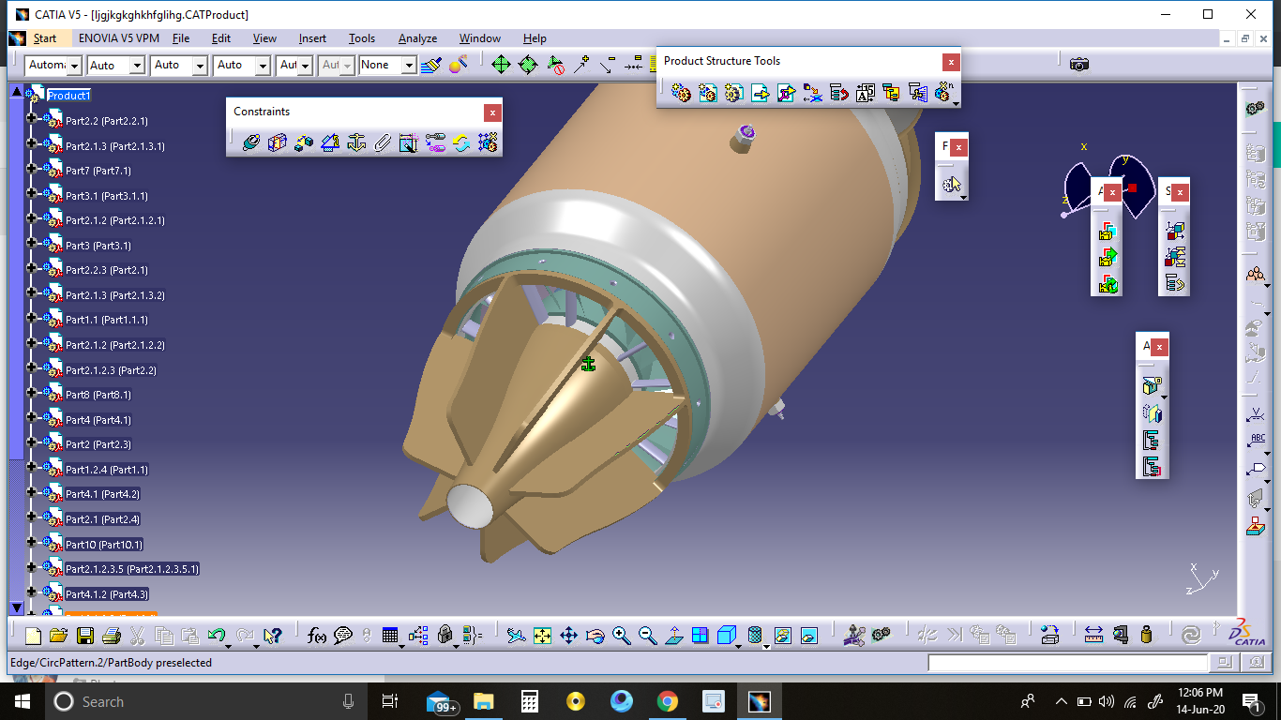Viewport: 1281px width, 720px height.
Task: Expand the Part10 (Part10.1) tree node
Action: click(x=31, y=543)
